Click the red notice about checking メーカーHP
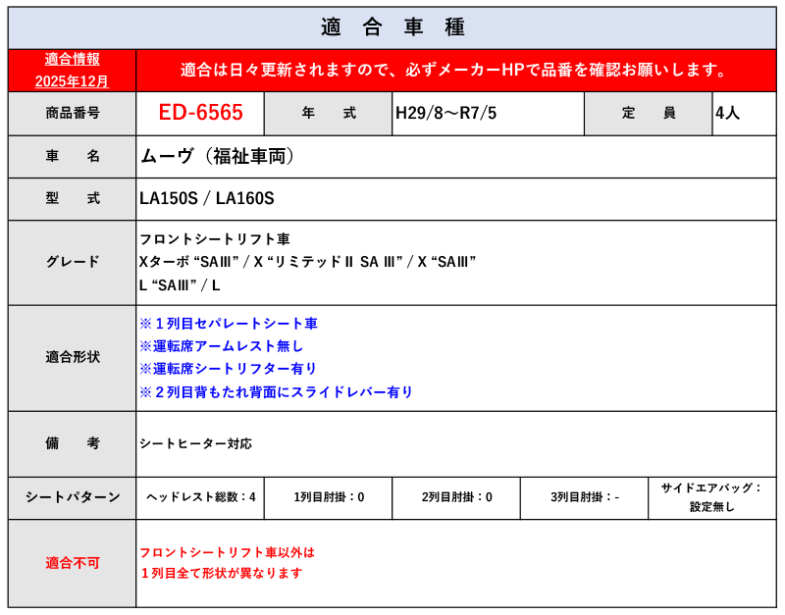This screenshot has width=785, height=615. [455, 71]
